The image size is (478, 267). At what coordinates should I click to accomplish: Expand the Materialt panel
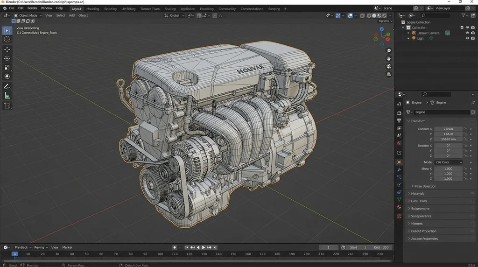417,193
